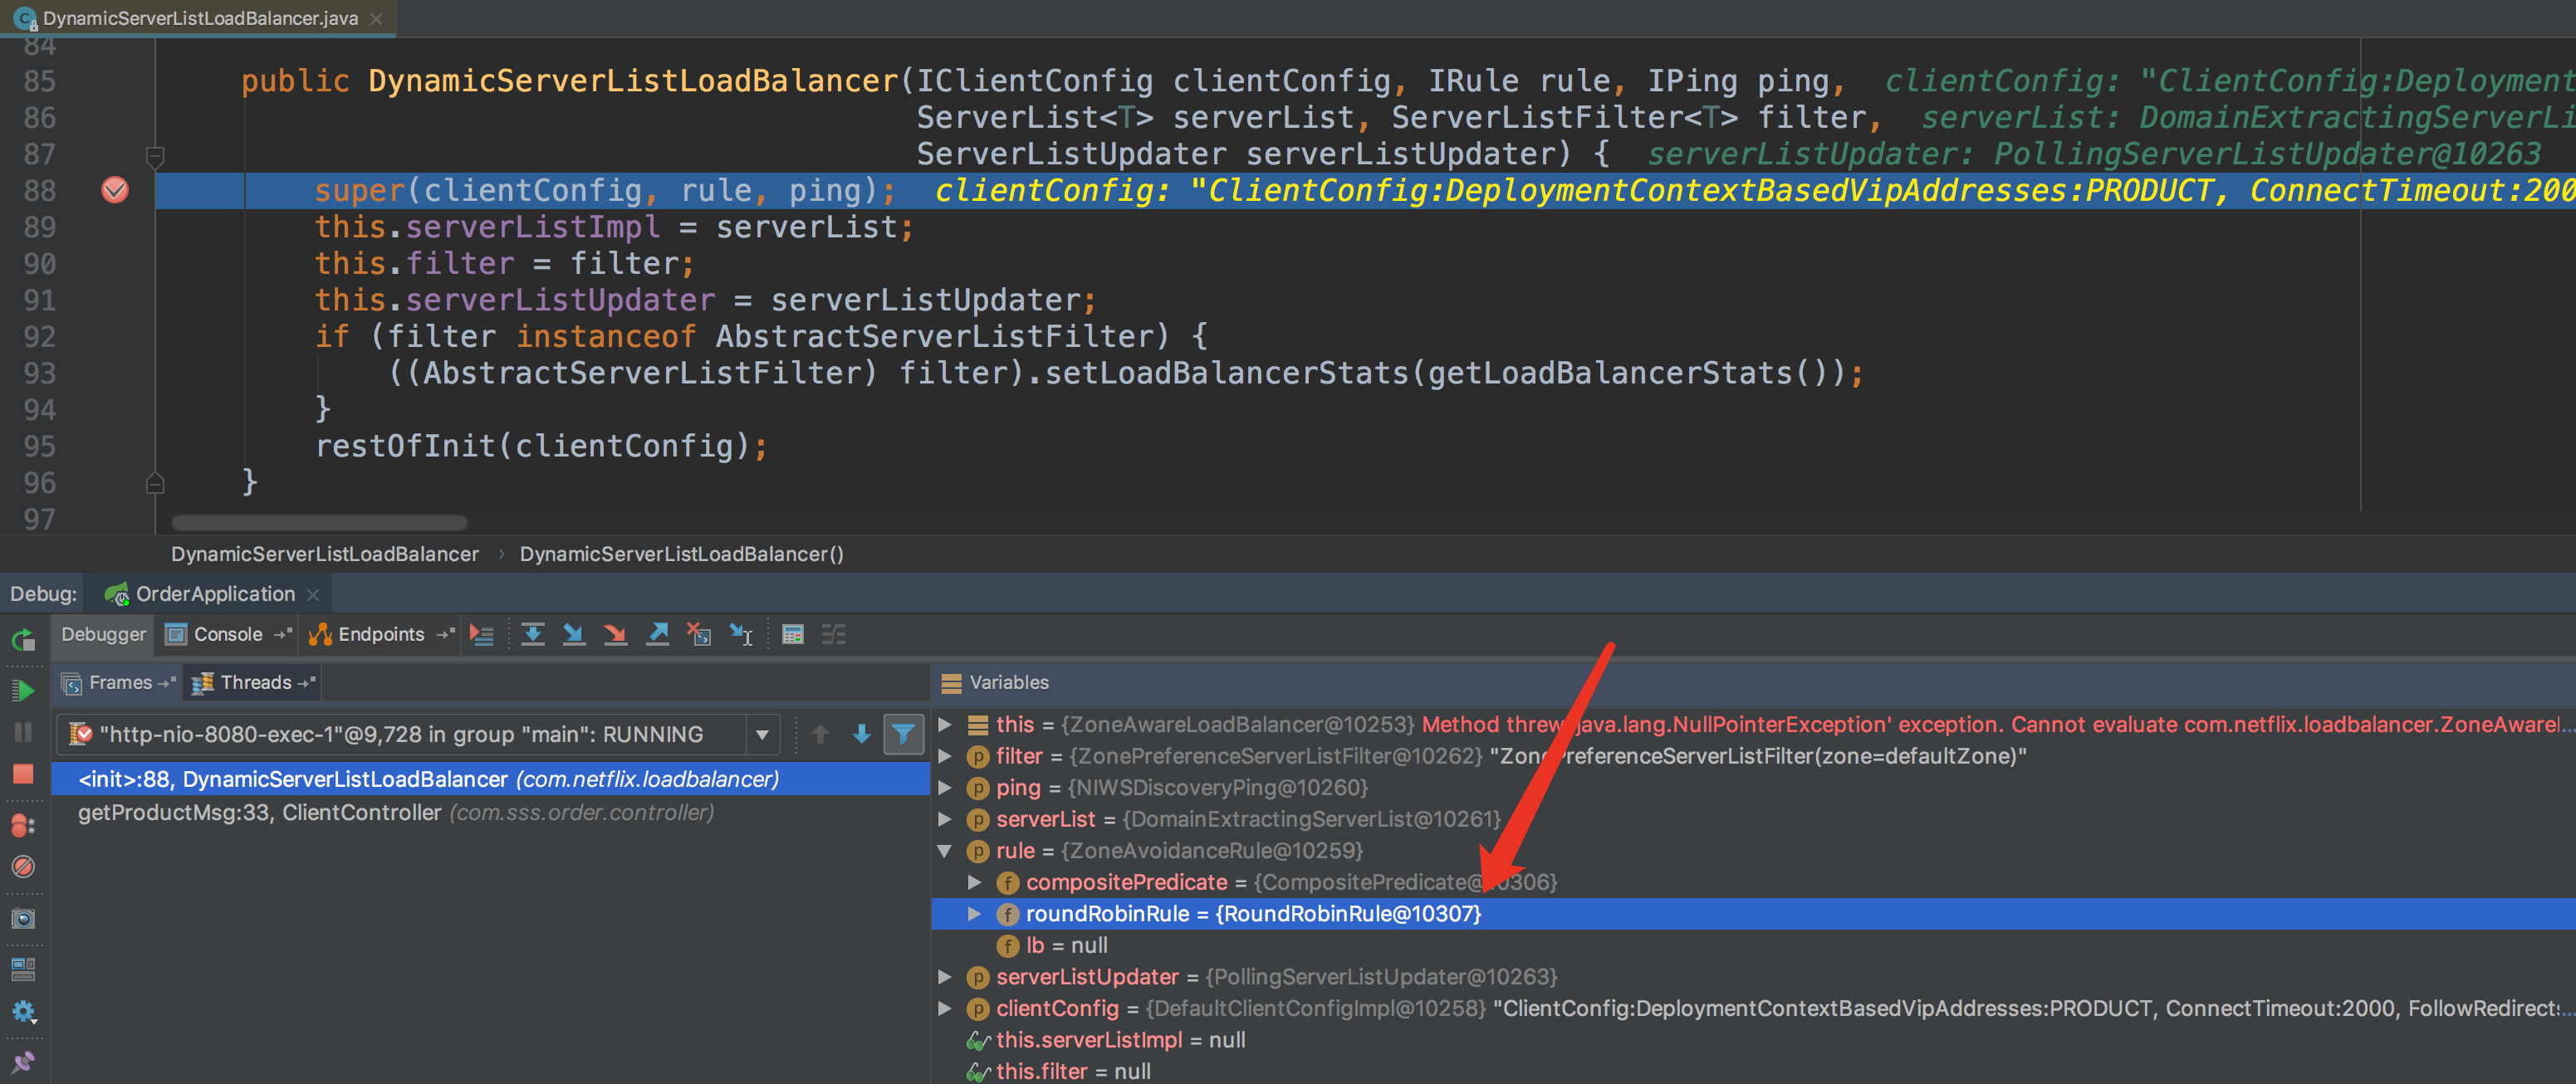This screenshot has width=2576, height=1084.
Task: Click the DynamicServerListLoadBalancer() breadcrumb
Action: coord(681,554)
